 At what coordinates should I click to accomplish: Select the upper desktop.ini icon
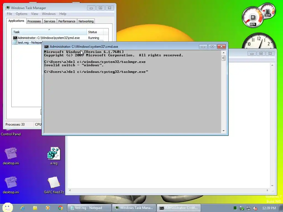click(x=11, y=156)
